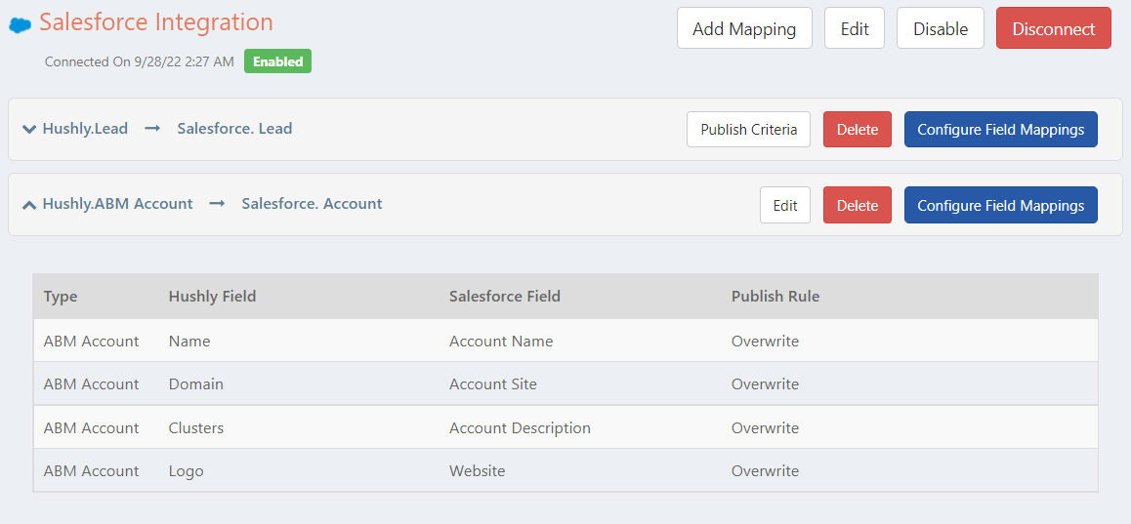
Task: Click the Account Name Salesforce field cell
Action: 501,341
